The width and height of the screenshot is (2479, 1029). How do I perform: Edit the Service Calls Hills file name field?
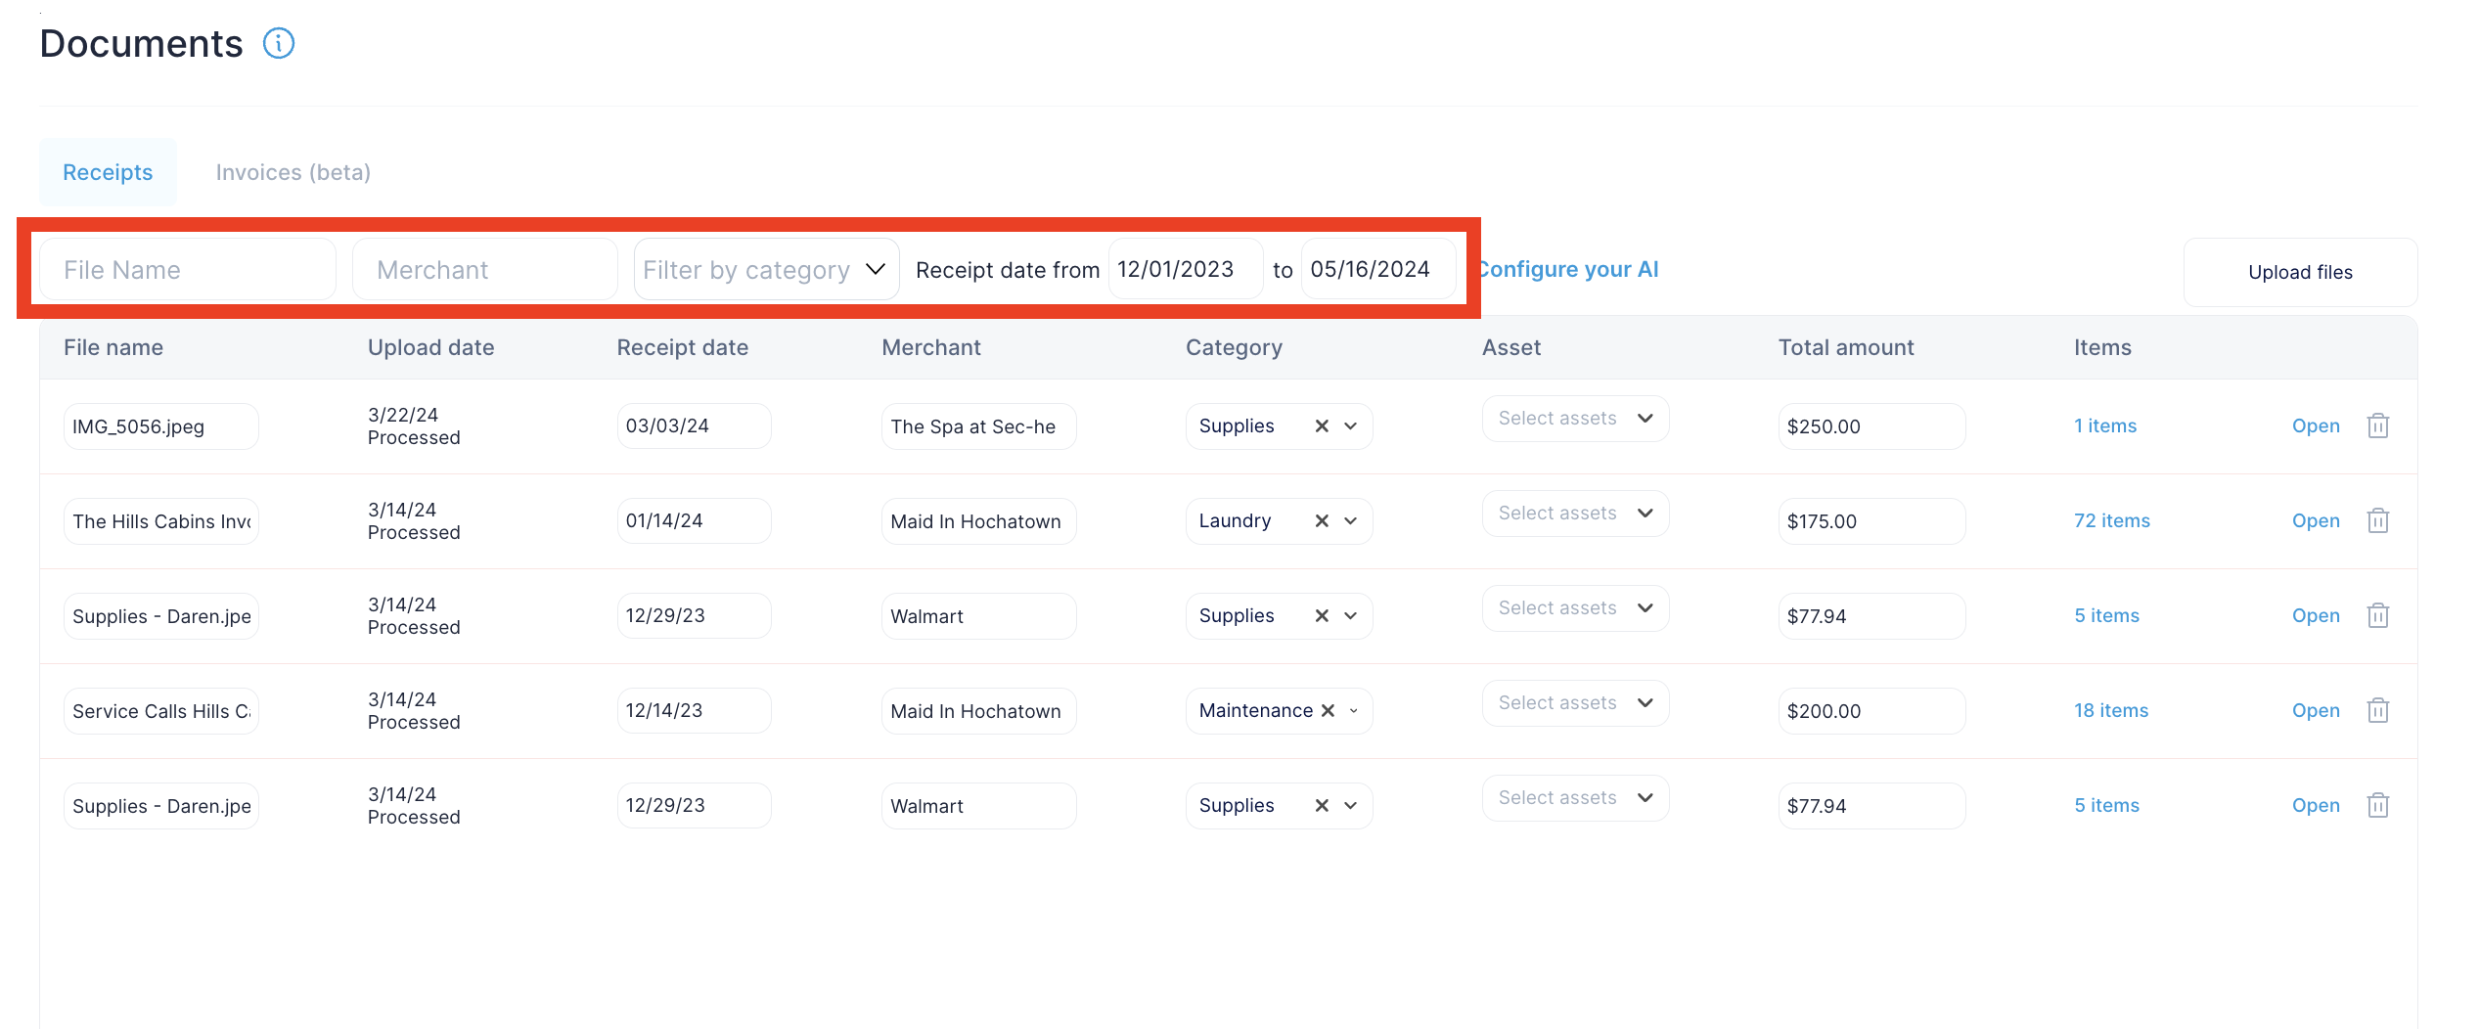161,711
